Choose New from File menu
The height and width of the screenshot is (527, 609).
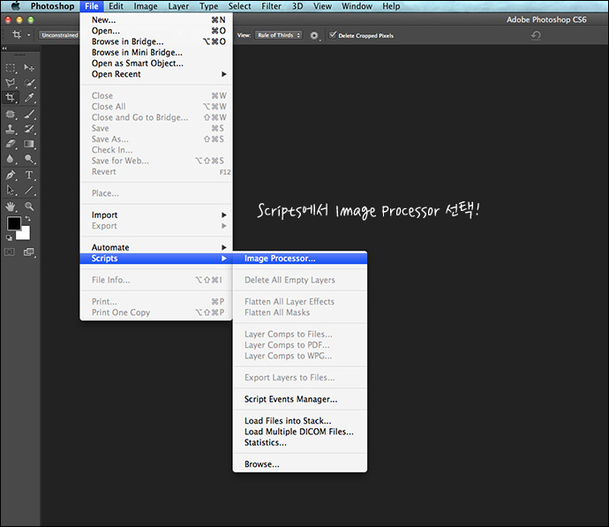coord(156,19)
